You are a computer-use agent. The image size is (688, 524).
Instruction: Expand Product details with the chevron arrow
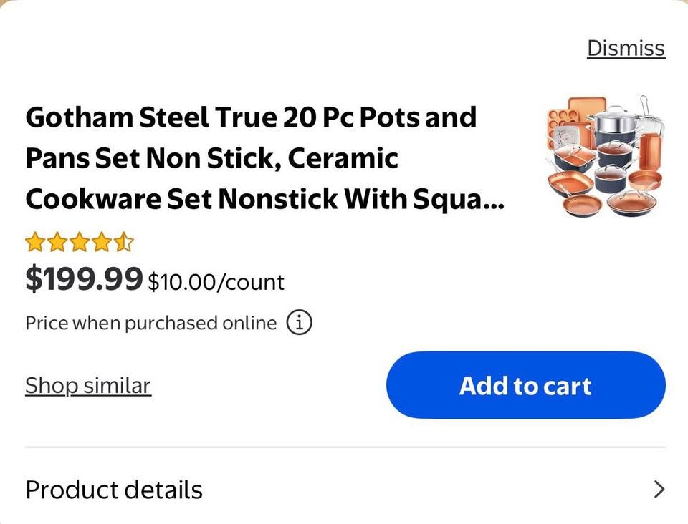(659, 490)
